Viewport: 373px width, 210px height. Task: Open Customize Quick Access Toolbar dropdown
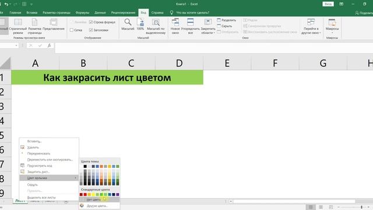click(31, 4)
